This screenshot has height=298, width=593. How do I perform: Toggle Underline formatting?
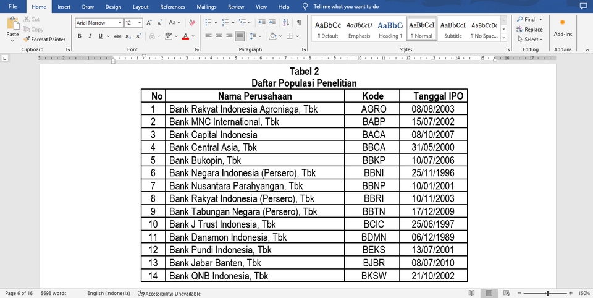[100, 36]
